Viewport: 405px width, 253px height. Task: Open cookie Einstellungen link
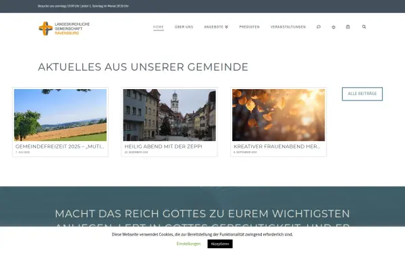(188, 244)
